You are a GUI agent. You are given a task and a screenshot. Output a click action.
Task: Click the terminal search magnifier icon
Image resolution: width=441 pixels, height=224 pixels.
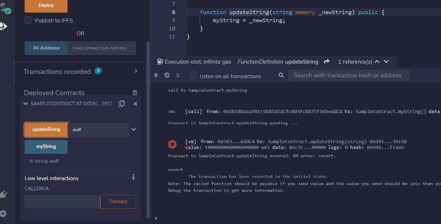[281, 75]
